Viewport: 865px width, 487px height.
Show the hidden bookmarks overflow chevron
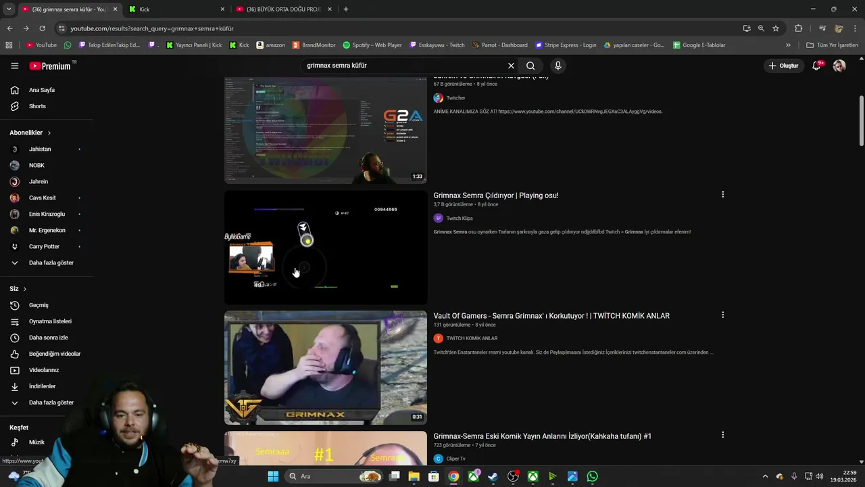pyautogui.click(x=788, y=45)
